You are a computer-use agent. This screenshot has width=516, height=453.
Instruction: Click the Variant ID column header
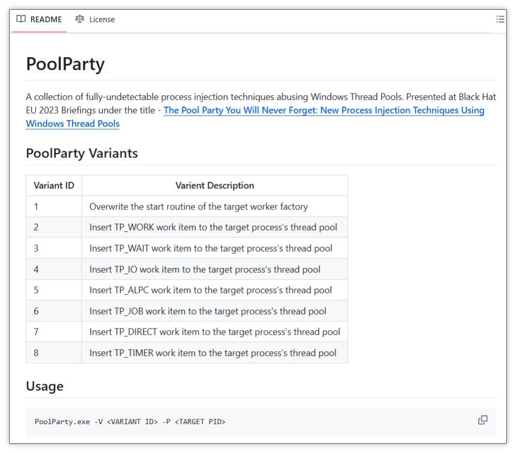pos(54,186)
